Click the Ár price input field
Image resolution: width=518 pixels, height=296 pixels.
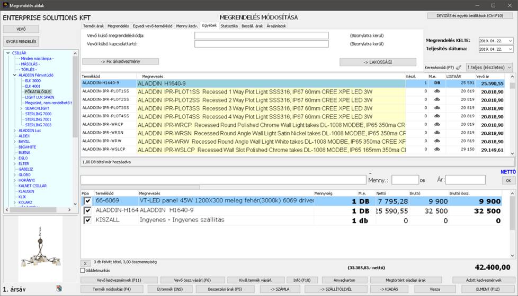pos(465,180)
